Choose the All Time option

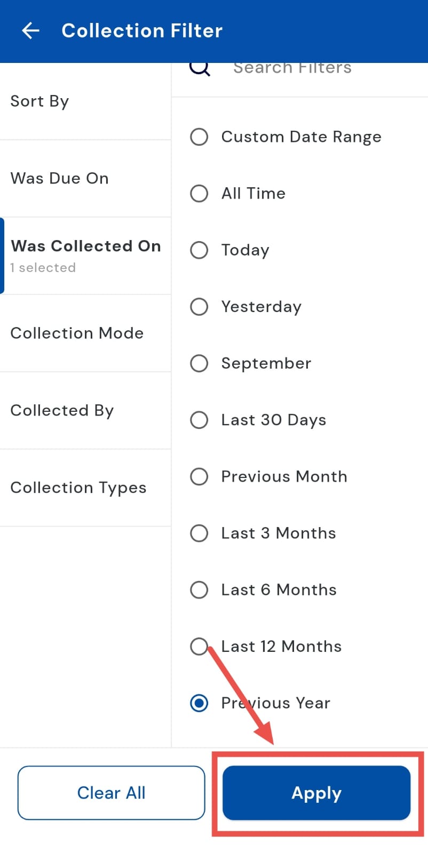click(x=199, y=193)
